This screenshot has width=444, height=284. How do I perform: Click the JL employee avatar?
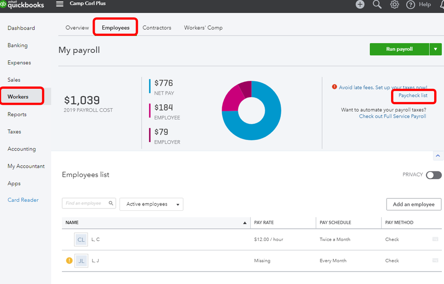click(x=81, y=261)
